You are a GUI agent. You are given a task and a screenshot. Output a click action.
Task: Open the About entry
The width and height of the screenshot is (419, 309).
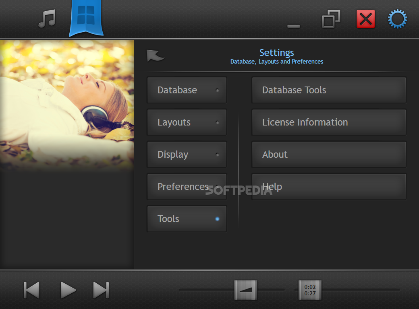click(329, 154)
